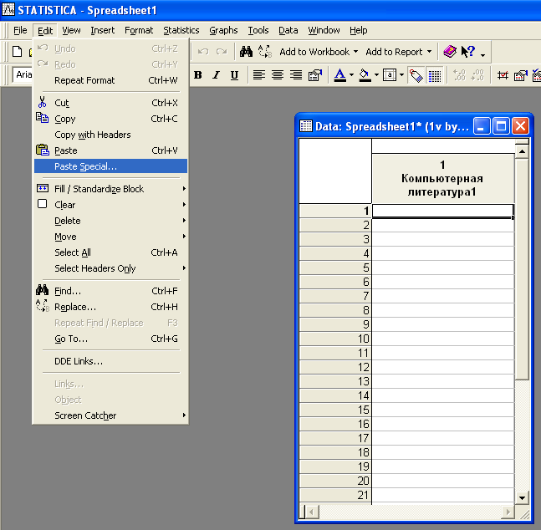This screenshot has height=530, width=541.
Task: Toggle the gridlines display icon
Action: click(435, 75)
